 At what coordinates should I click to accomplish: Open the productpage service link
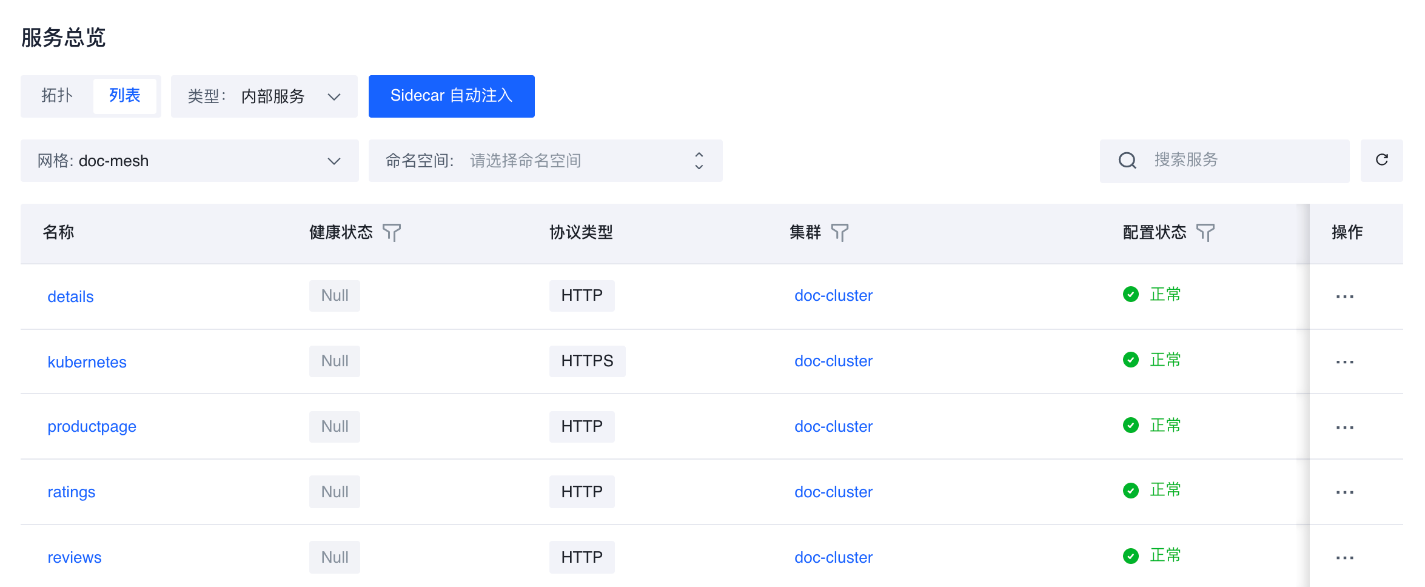tap(92, 426)
